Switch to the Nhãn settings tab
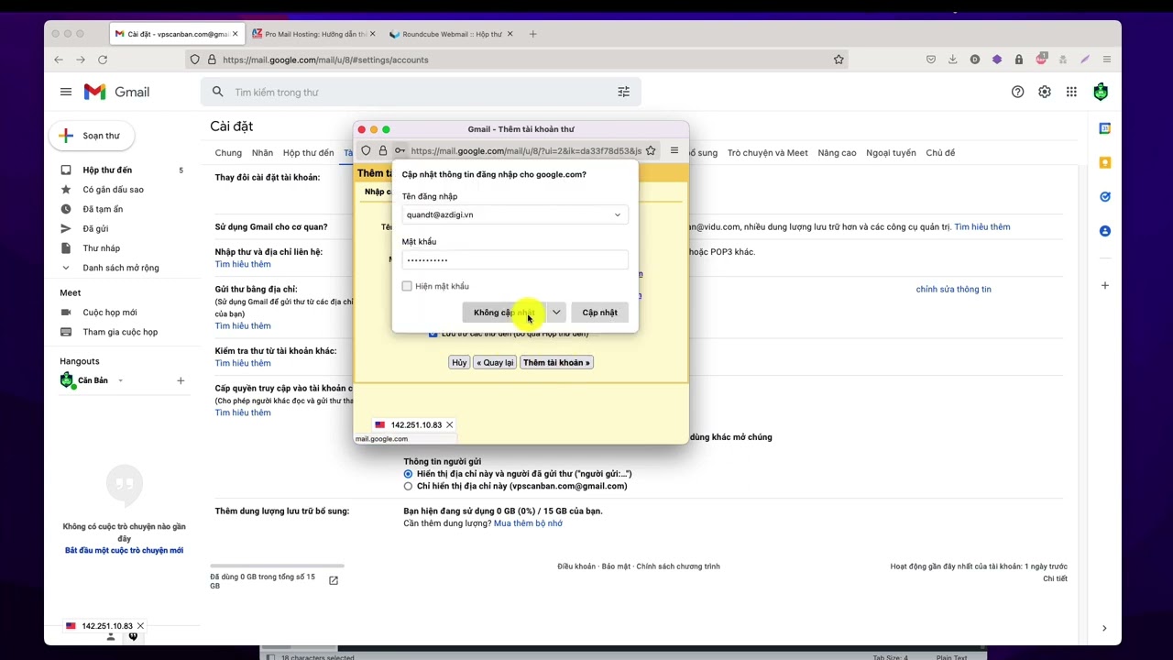Viewport: 1173px width, 660px height. click(x=262, y=153)
